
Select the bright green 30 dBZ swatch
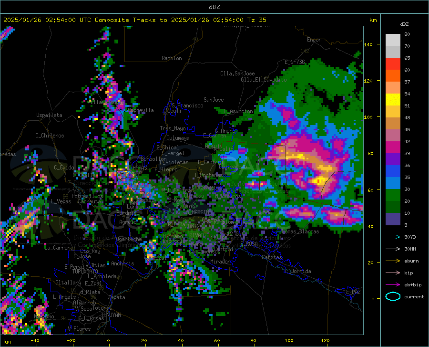click(x=393, y=195)
